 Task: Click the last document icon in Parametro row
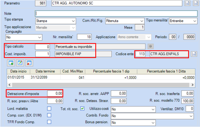tap(196, 3)
